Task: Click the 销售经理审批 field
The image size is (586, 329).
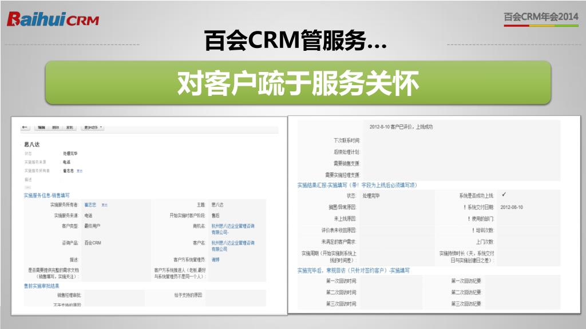Action: pos(114,295)
